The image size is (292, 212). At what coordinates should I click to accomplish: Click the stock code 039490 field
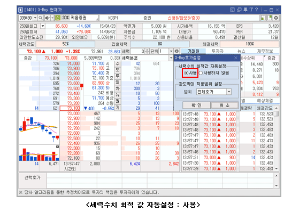[x=26, y=18]
